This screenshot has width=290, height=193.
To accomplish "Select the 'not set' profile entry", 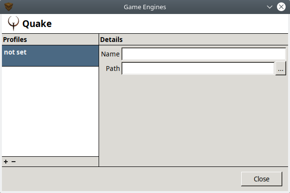I will tap(50, 56).
